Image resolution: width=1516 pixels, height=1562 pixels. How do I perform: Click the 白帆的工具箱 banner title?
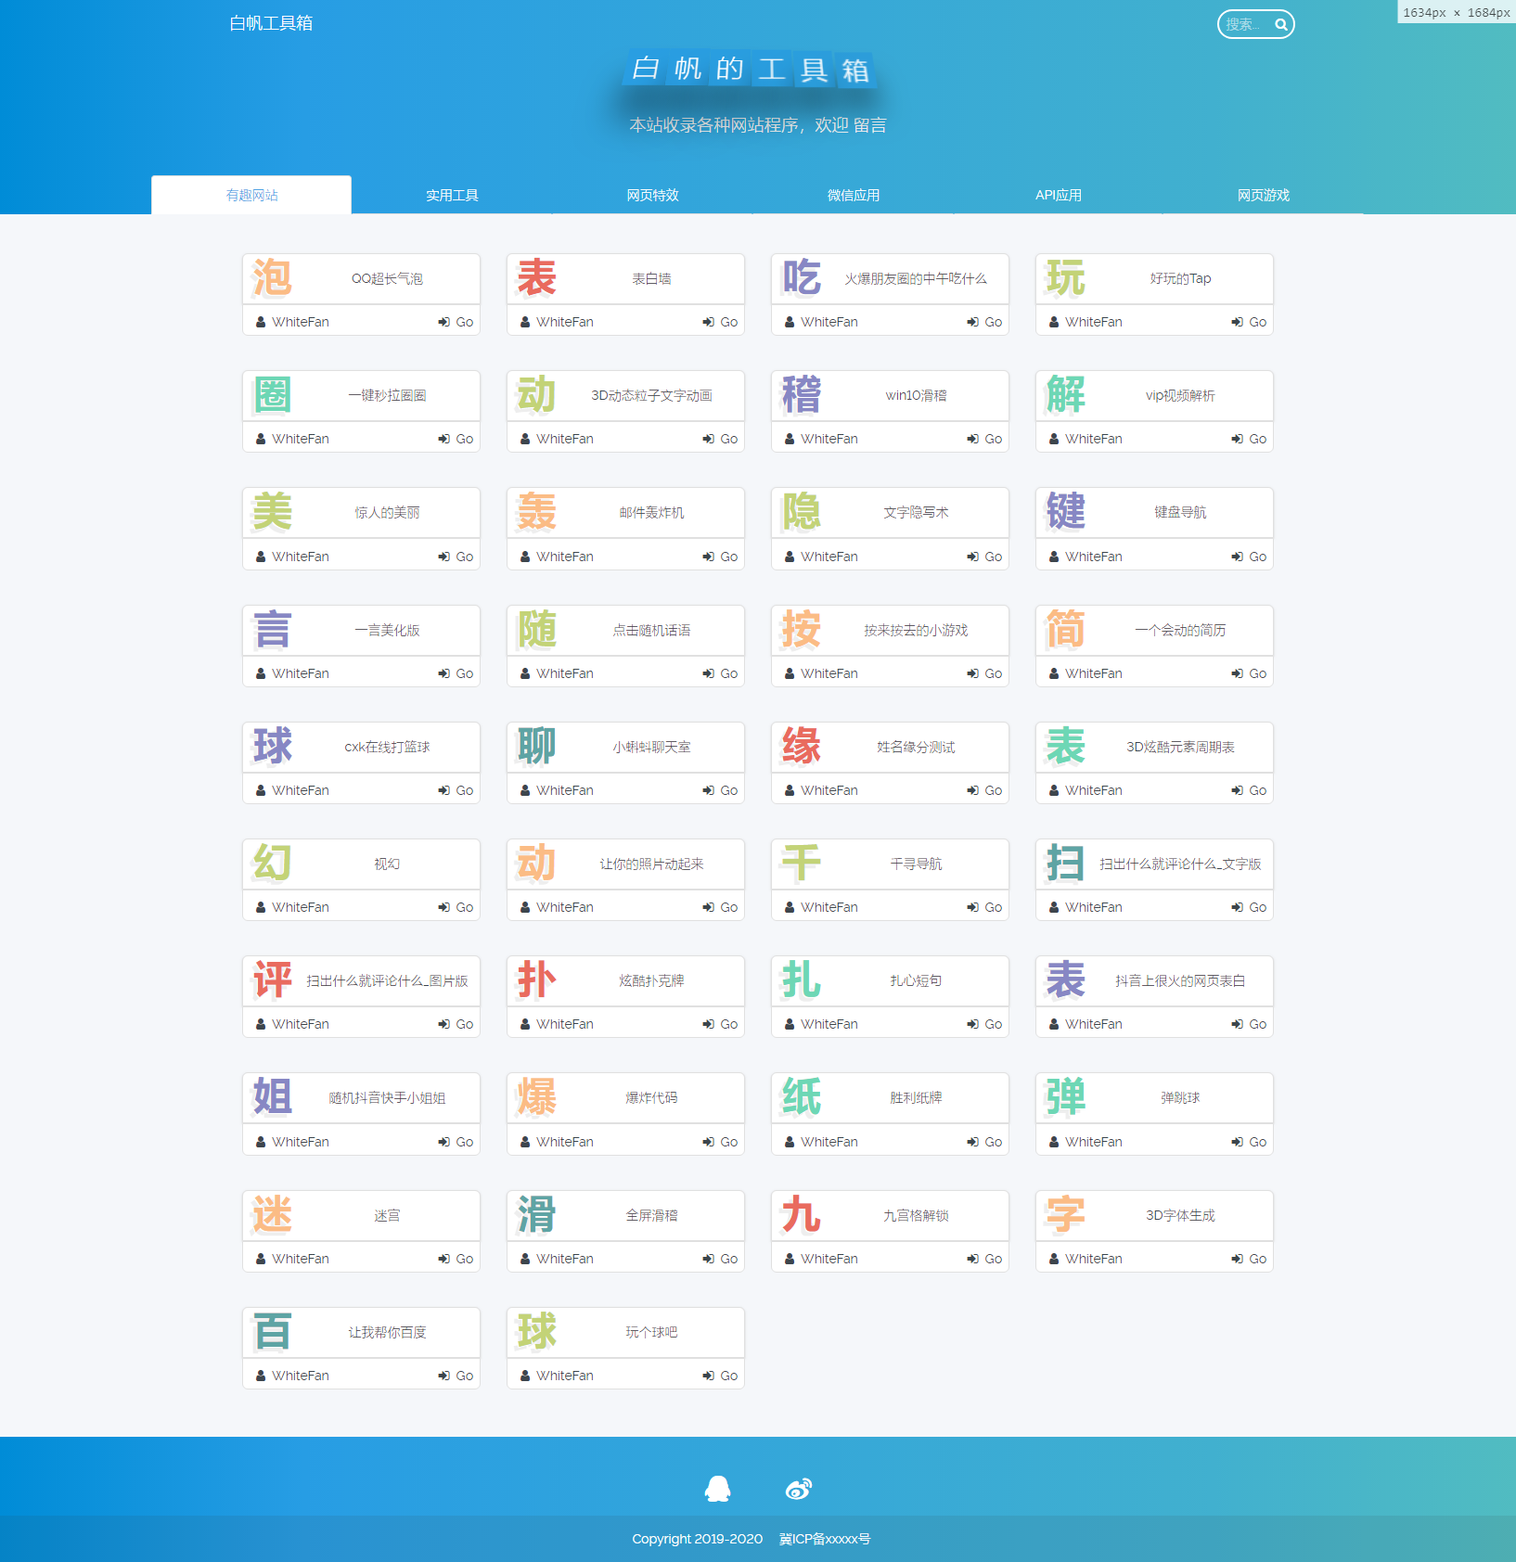click(751, 69)
